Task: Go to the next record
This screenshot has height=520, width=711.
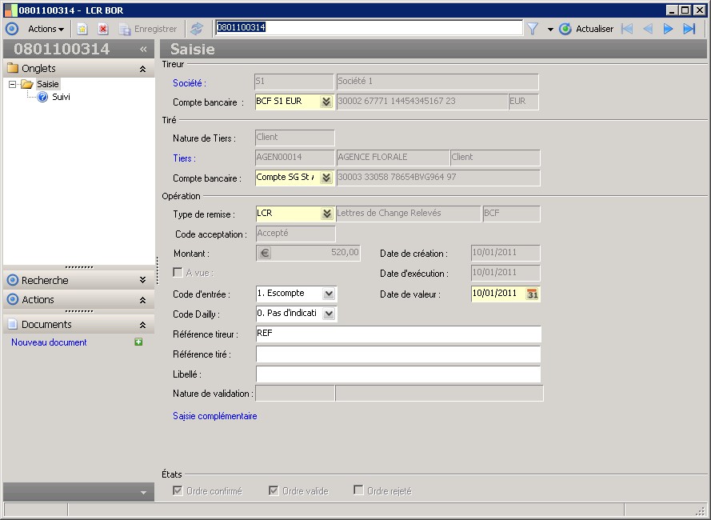Action: pos(668,29)
